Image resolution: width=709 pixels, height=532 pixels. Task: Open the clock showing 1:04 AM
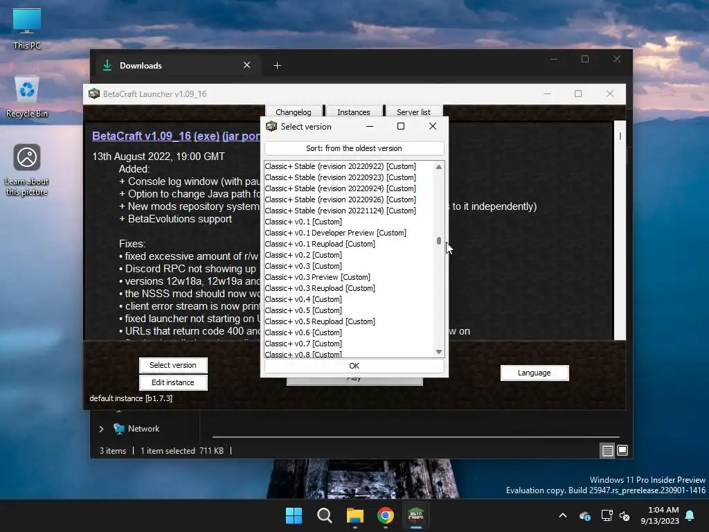(660, 515)
